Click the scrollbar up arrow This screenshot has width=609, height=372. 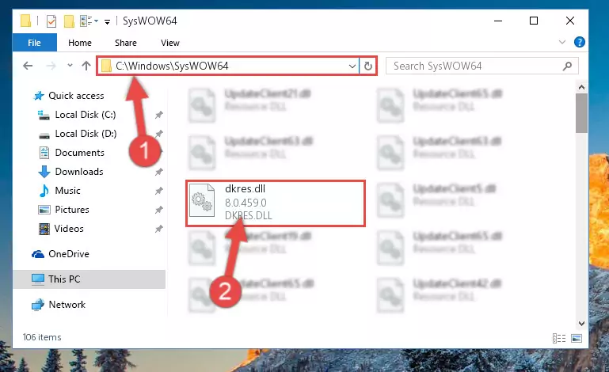coord(581,87)
